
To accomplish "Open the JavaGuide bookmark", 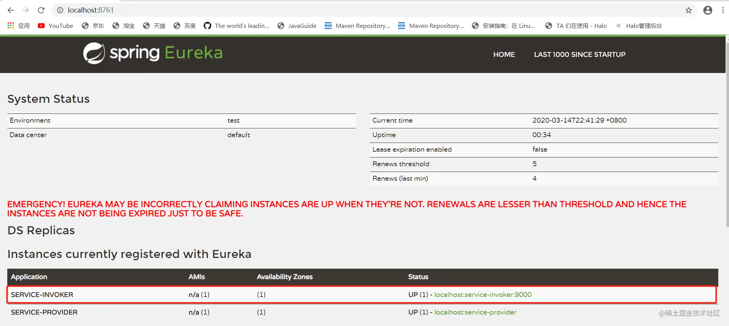I will pyautogui.click(x=297, y=26).
